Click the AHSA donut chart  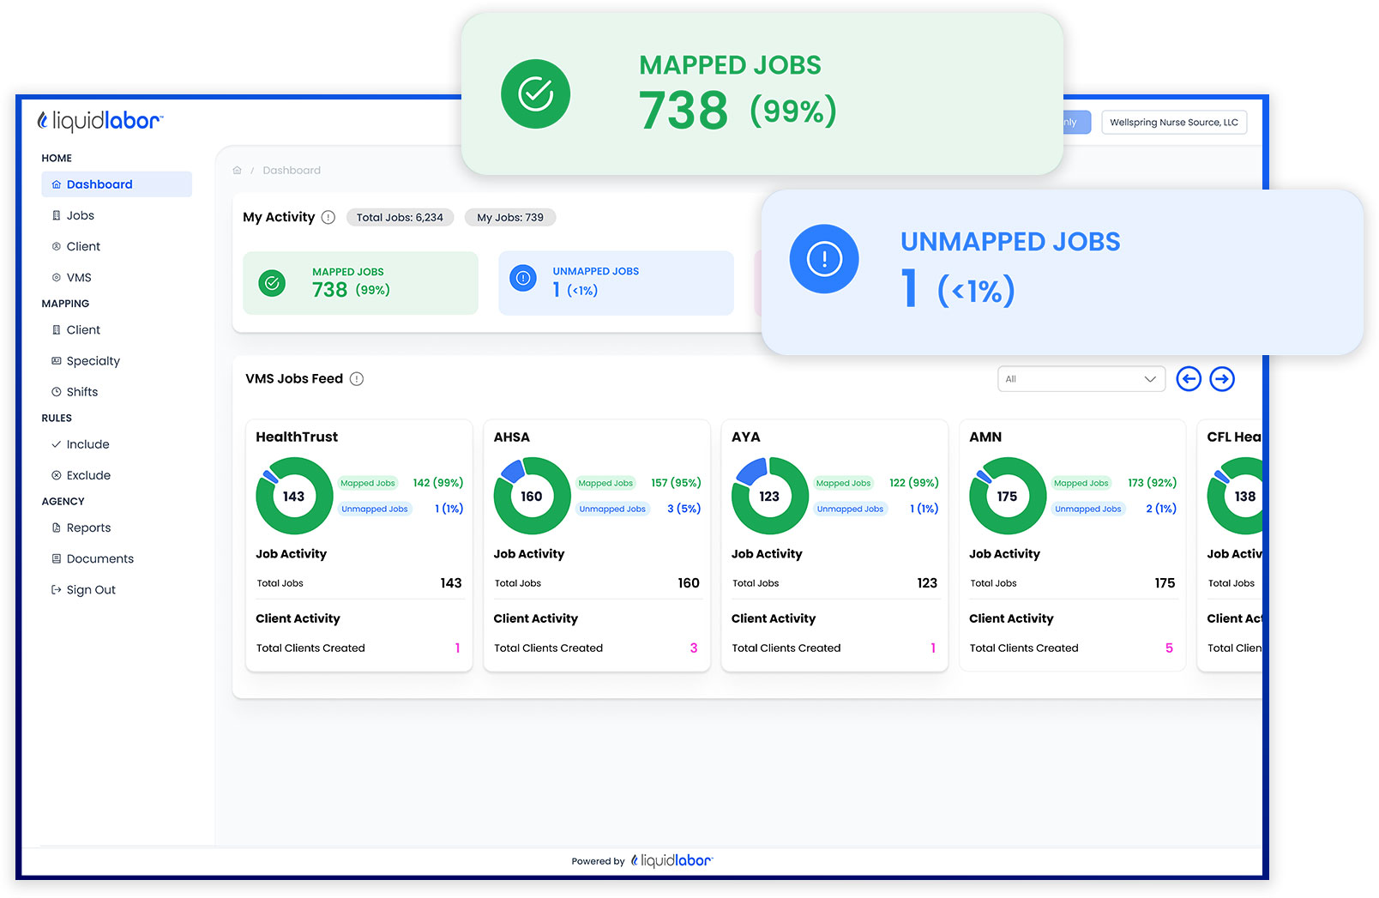point(532,496)
